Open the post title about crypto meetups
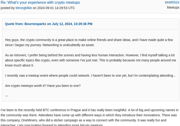This screenshot has height=126, width=180. coord(40,3)
